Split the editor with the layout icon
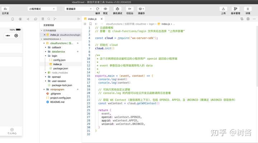 (248, 19)
